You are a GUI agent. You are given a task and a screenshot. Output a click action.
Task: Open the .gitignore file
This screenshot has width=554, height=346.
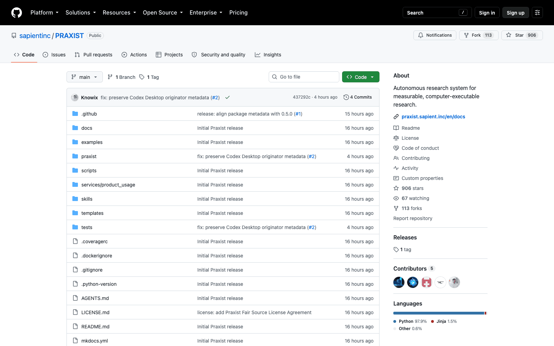click(92, 270)
